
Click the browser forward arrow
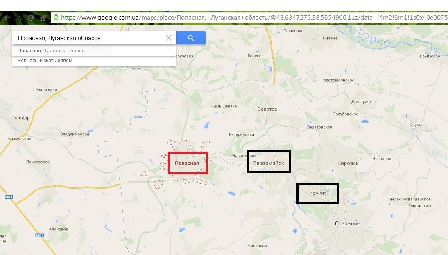click(19, 18)
